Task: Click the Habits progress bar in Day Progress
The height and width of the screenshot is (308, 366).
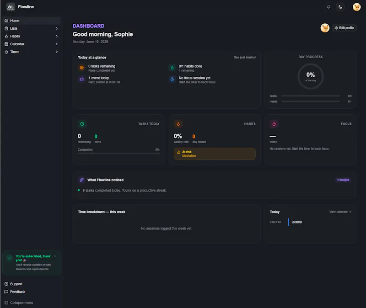Action: tap(311, 101)
